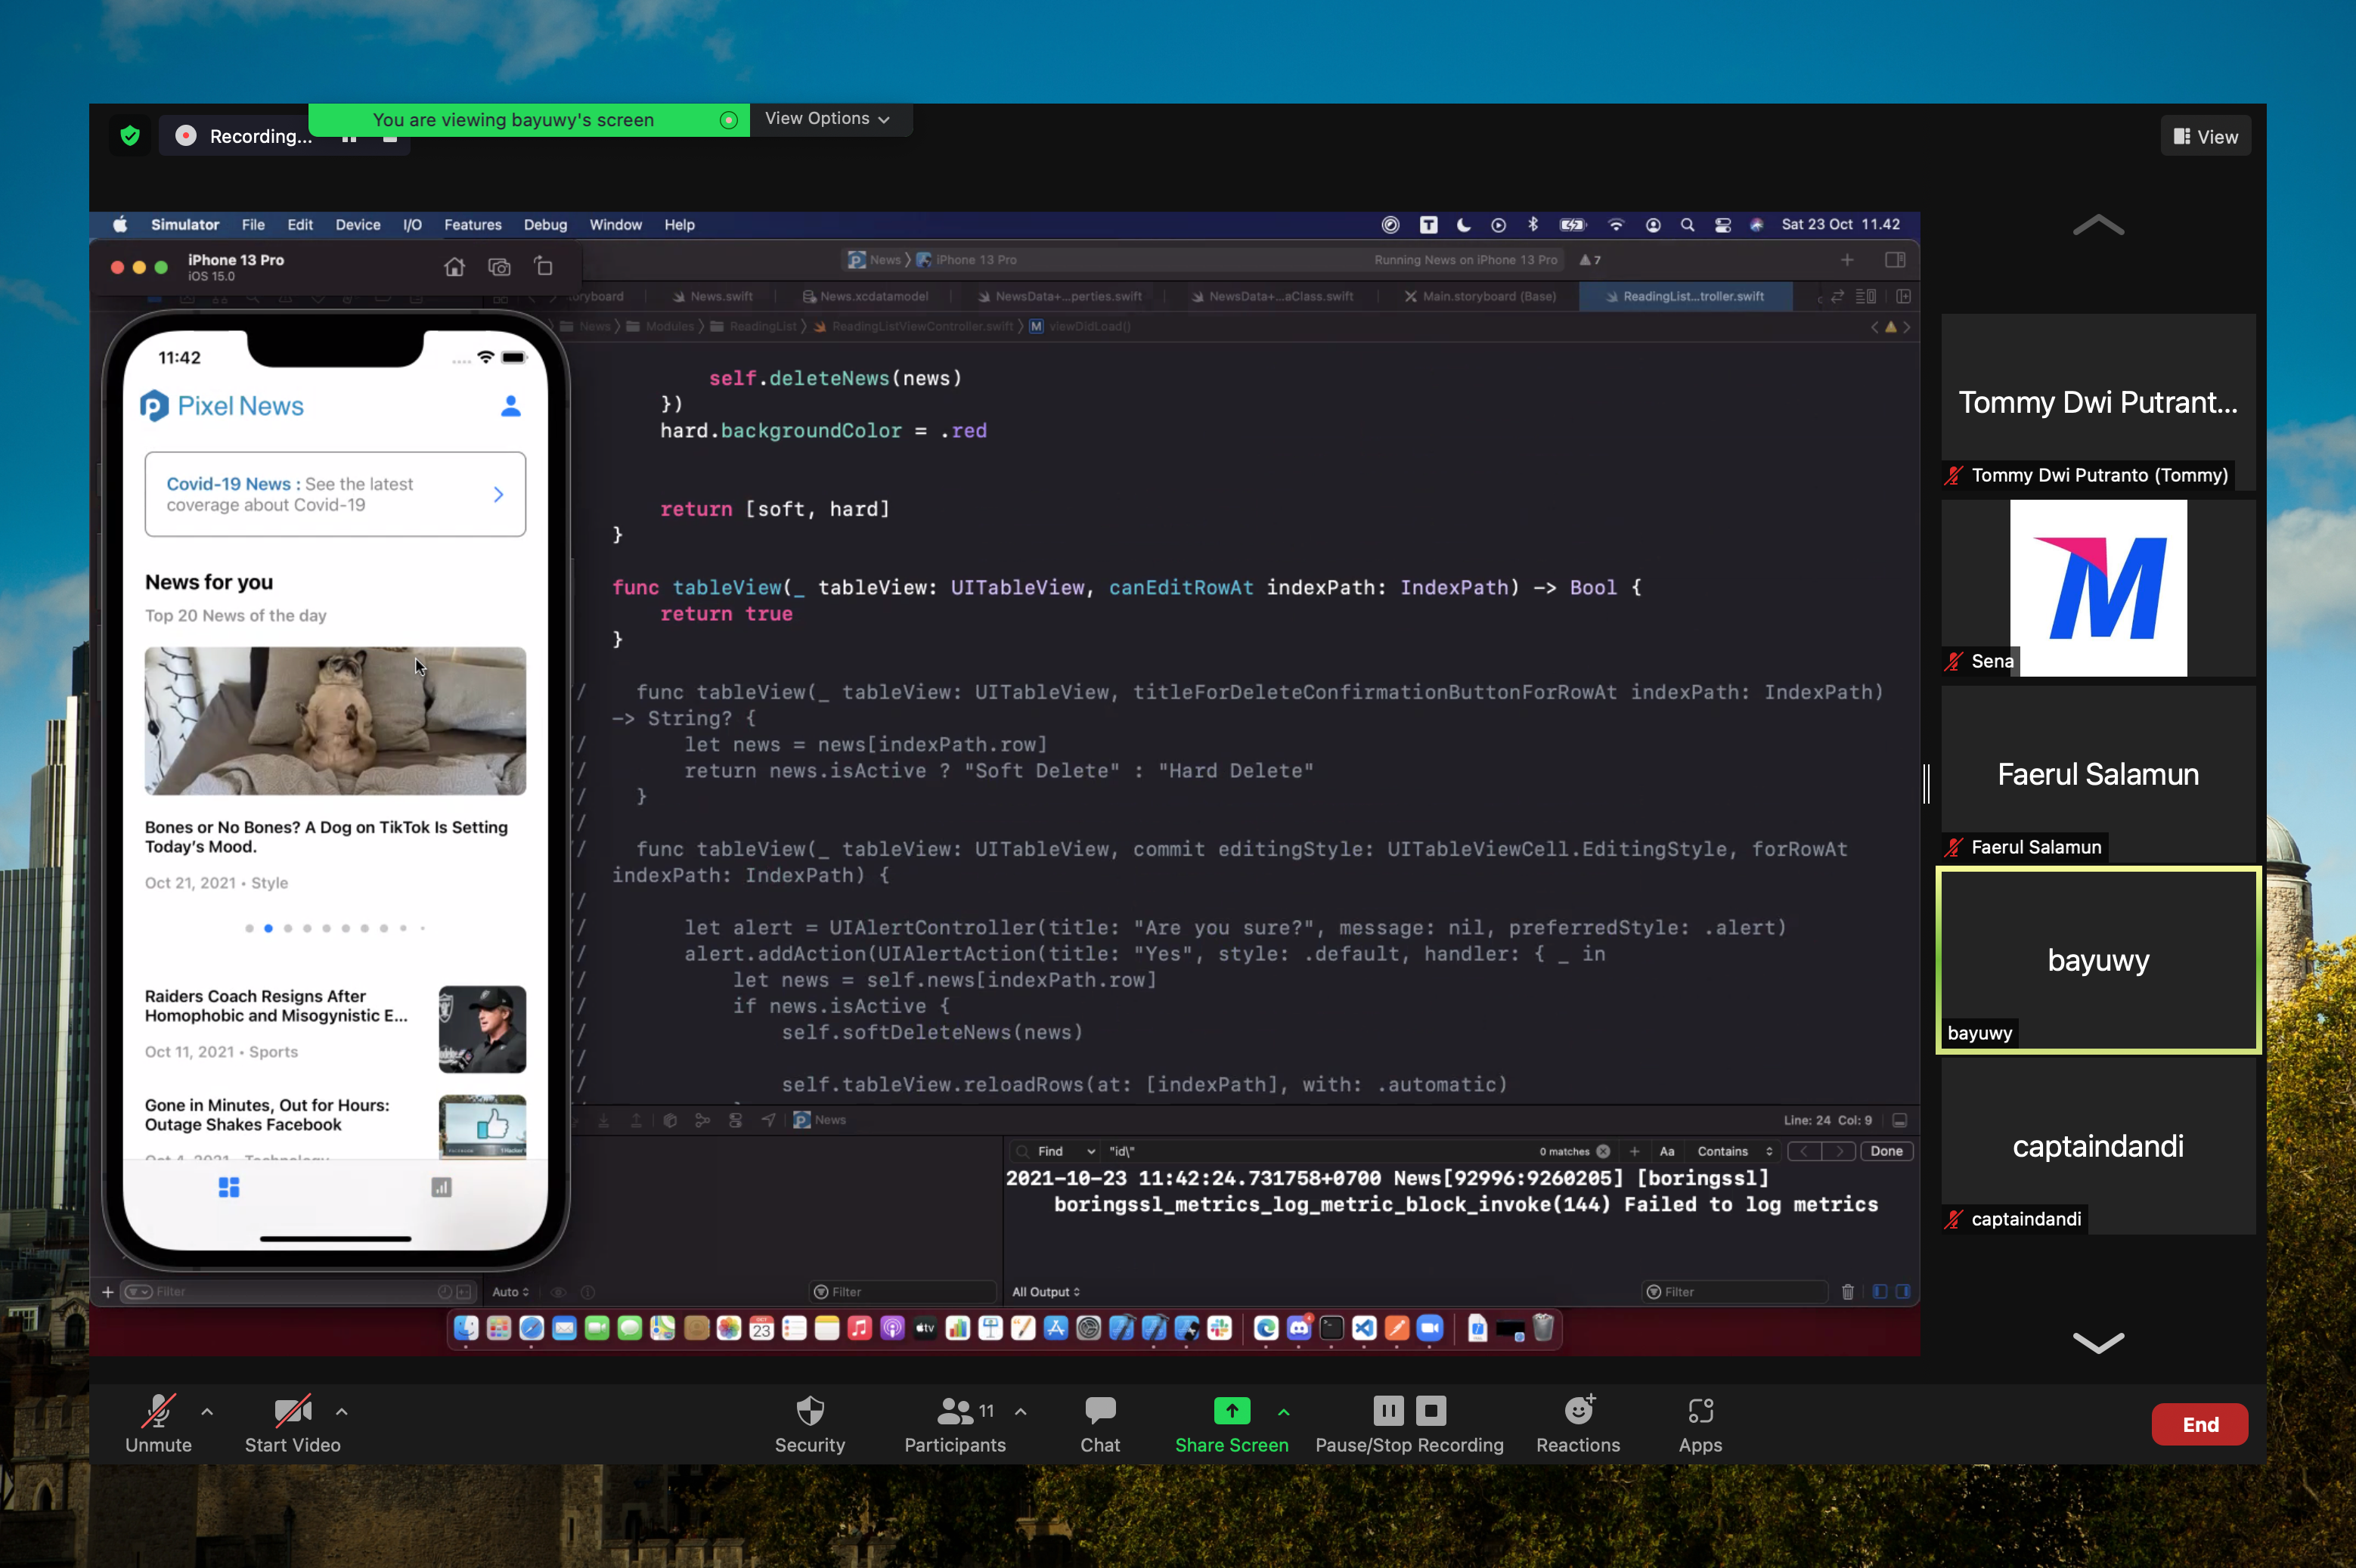Expand Share Screen options caret
The height and width of the screenshot is (1568, 2356).
coord(1283,1411)
